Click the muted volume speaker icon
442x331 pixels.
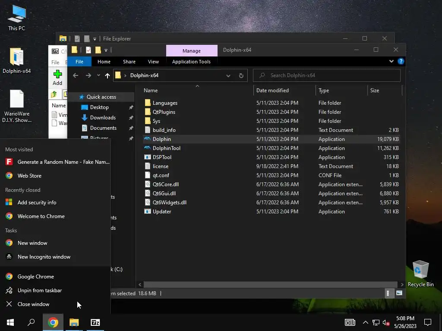[x=386, y=322]
